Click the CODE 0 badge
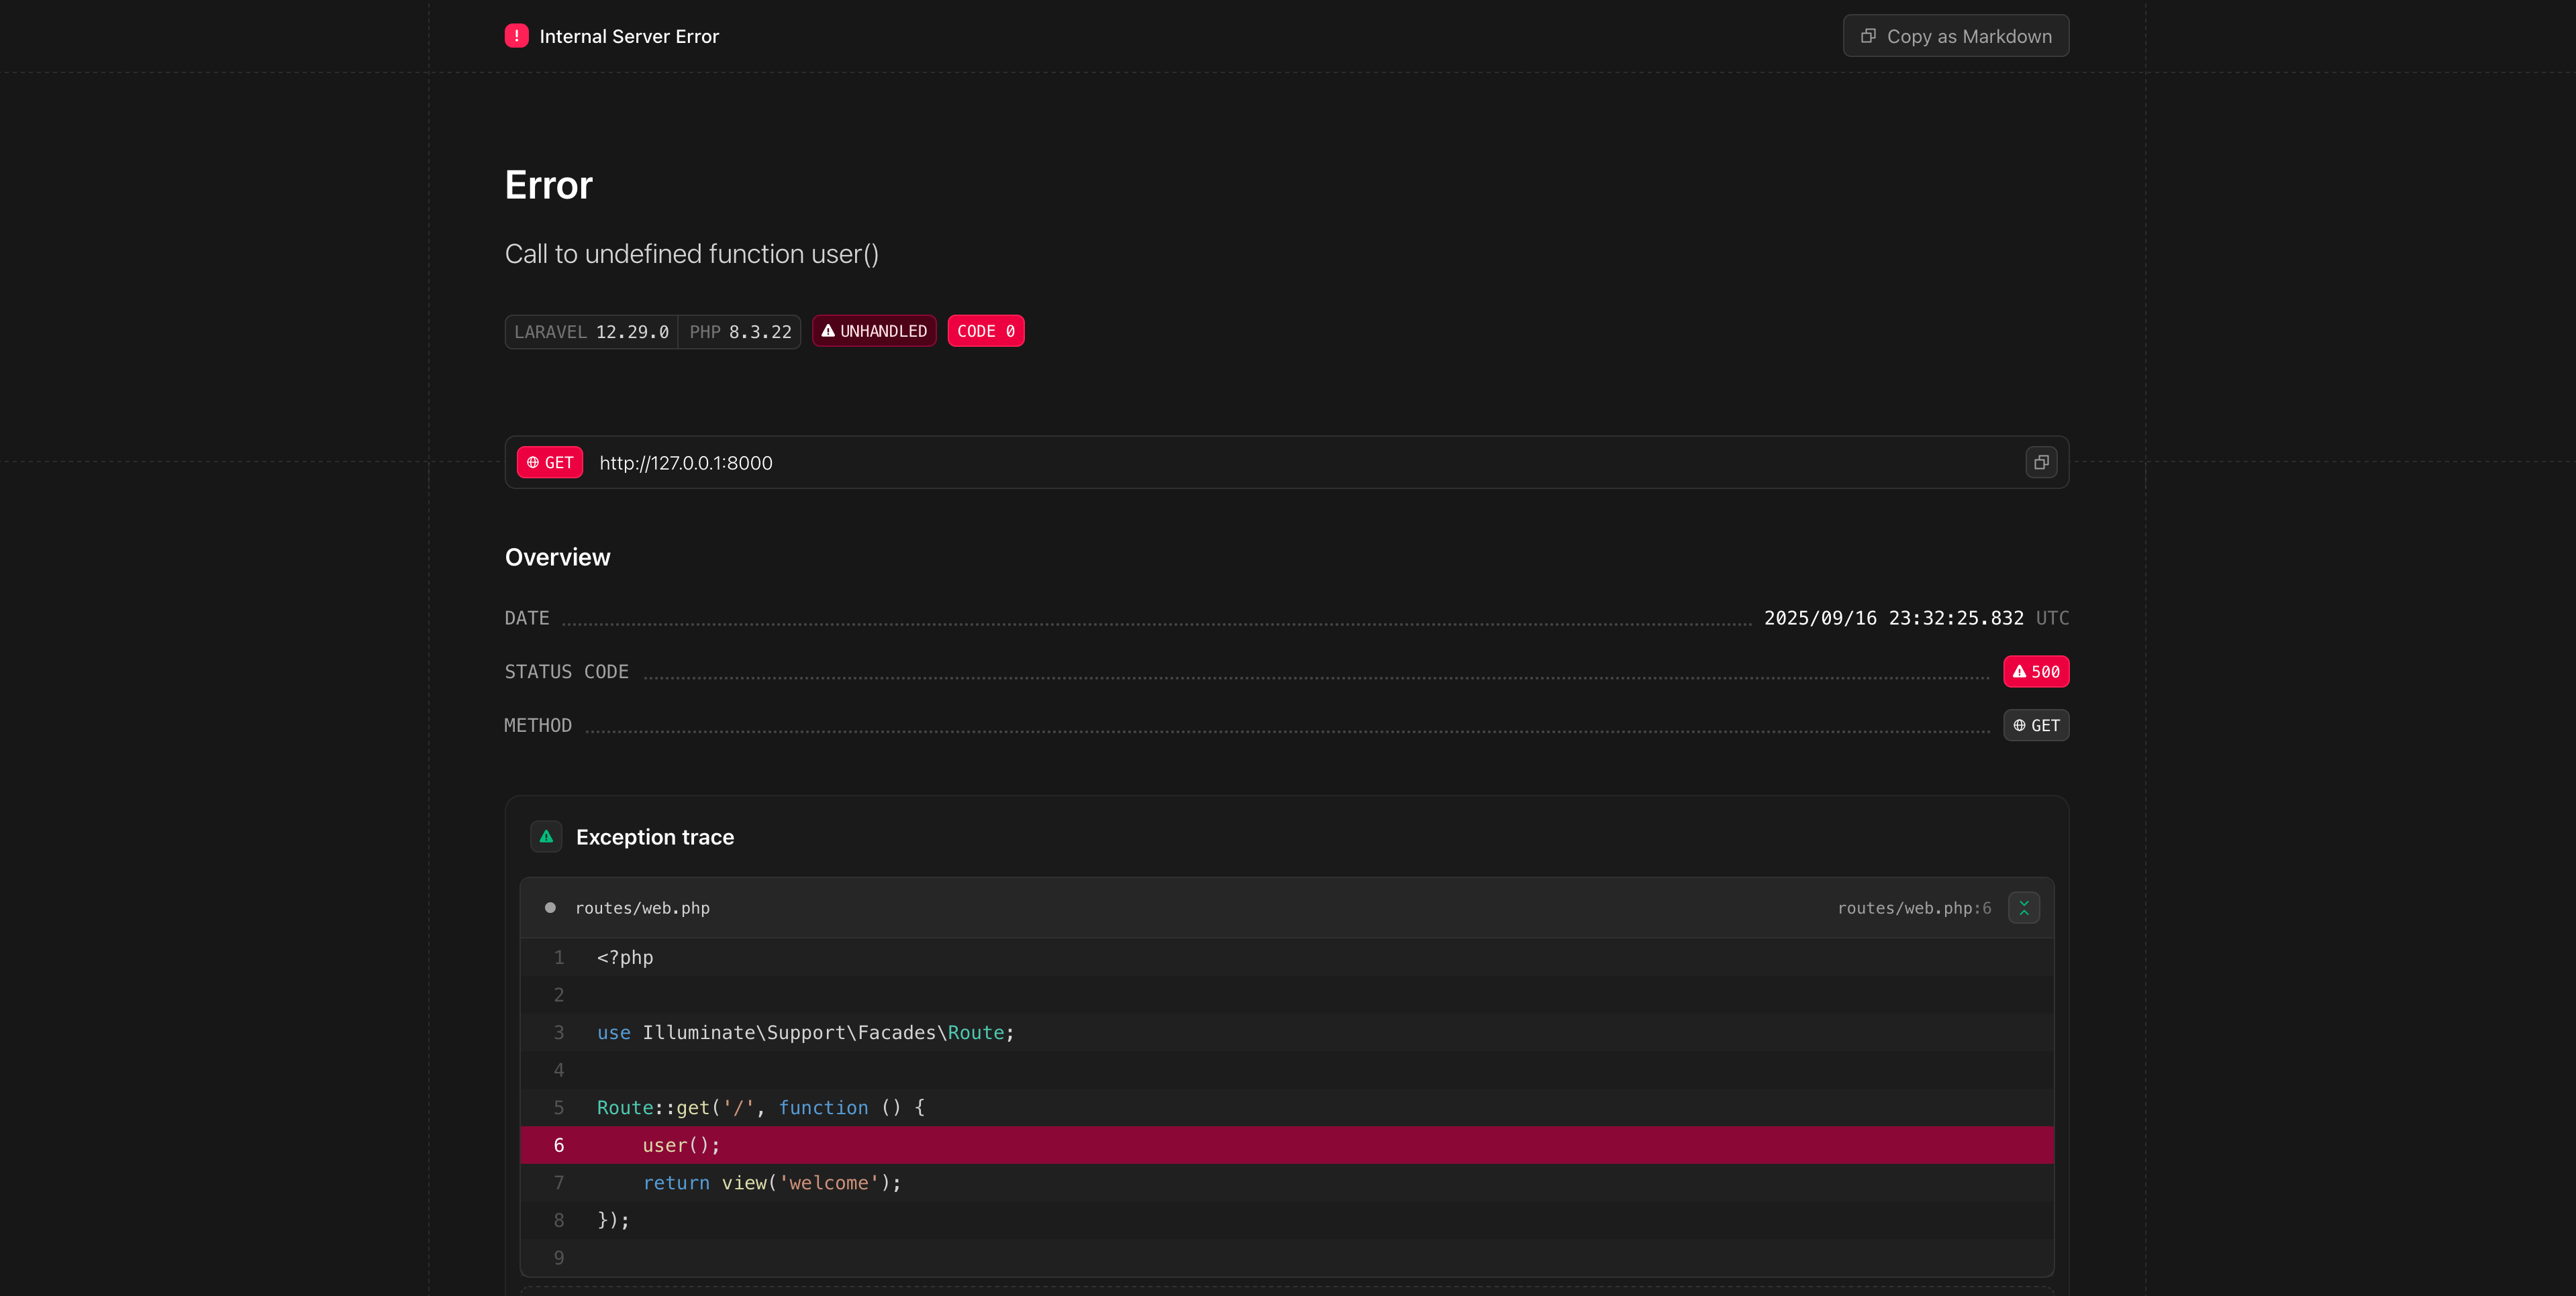Viewport: 2576px width, 1296px height. 985,331
